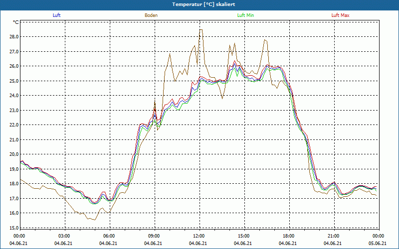This screenshot has height=249, width=399.
Task: Click the 26,0 y-axis value
Action: (14, 66)
